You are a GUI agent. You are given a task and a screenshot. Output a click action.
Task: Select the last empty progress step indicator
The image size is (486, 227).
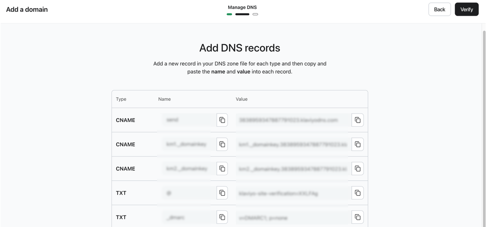point(255,14)
